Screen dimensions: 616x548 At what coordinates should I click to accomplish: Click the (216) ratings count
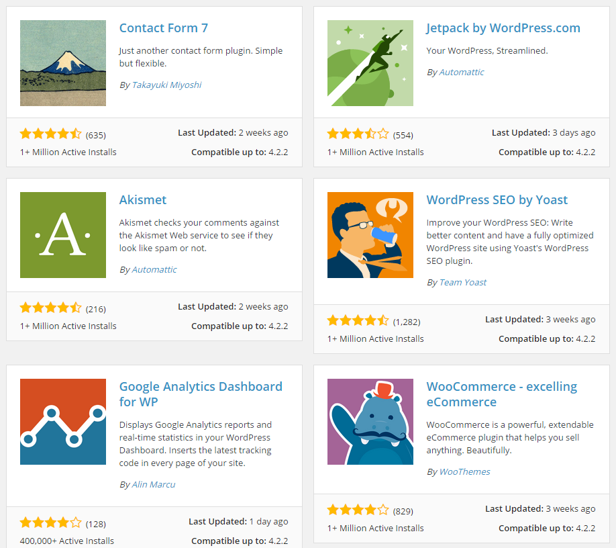pos(96,310)
